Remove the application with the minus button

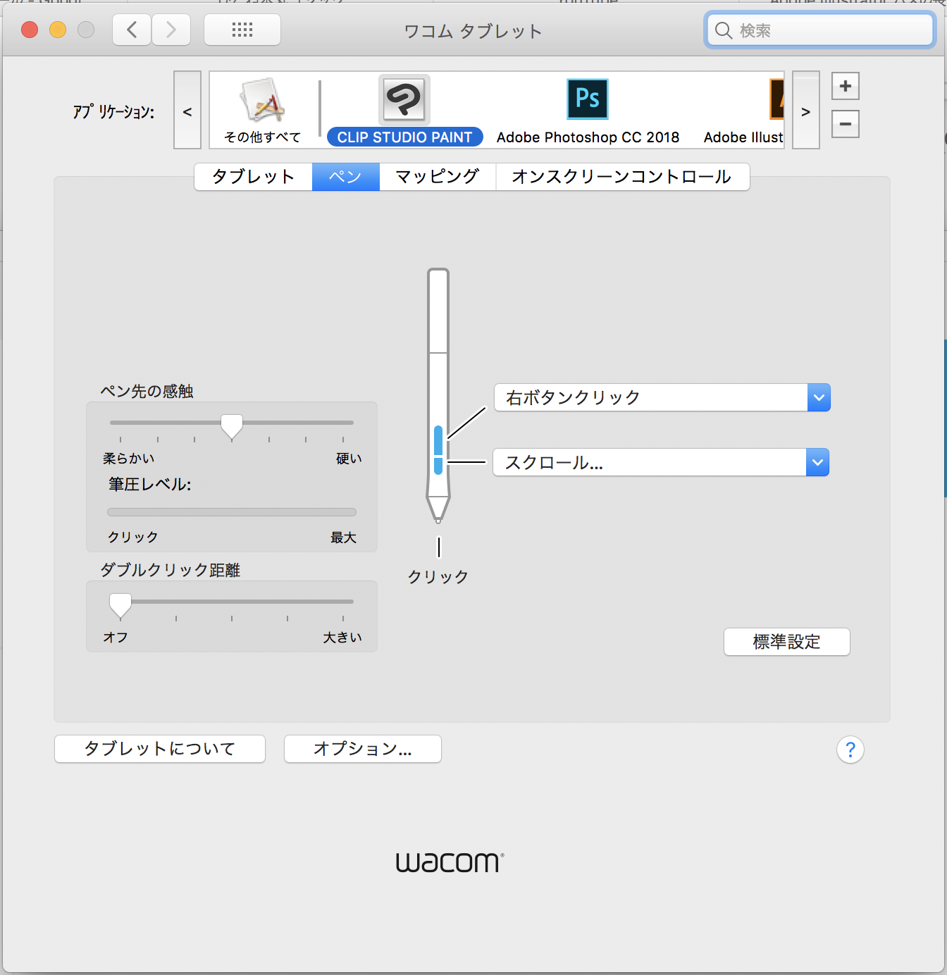(x=846, y=124)
